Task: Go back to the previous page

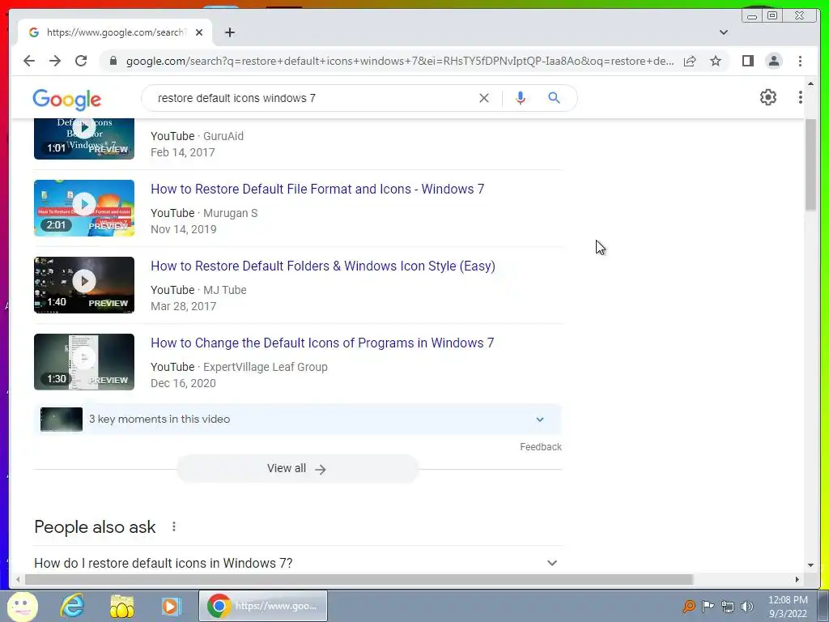Action: coord(29,61)
